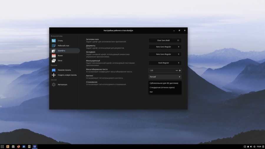Screen dimensions: 265x149
Task: Click the power tray icon
Action: click(254, 147)
